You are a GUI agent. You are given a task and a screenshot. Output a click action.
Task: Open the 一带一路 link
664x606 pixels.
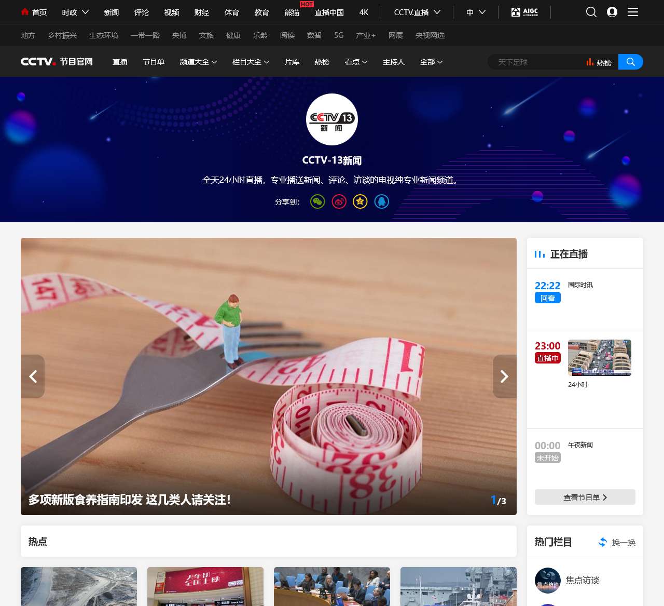145,35
